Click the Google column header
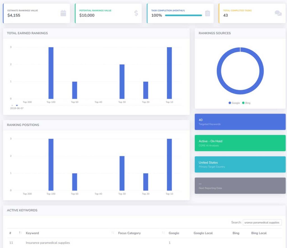 tap(174, 233)
